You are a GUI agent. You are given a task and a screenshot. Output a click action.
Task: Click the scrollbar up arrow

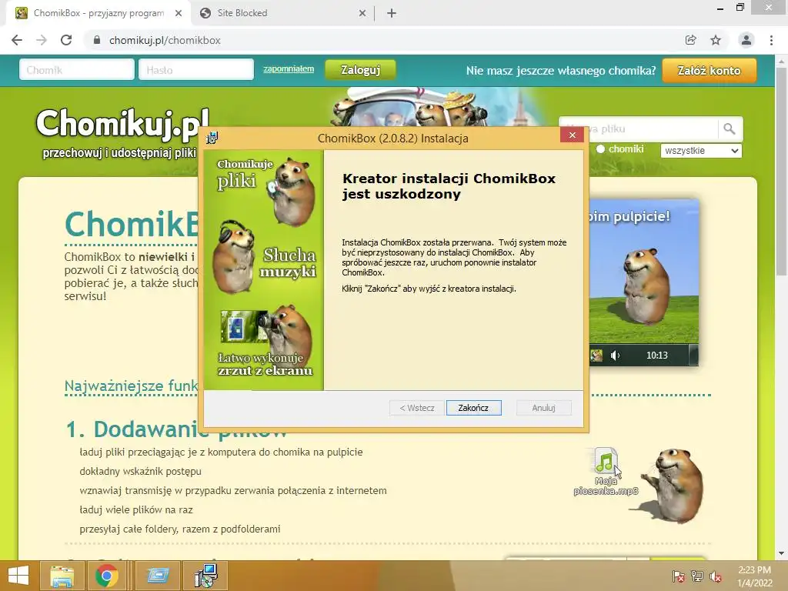781,61
